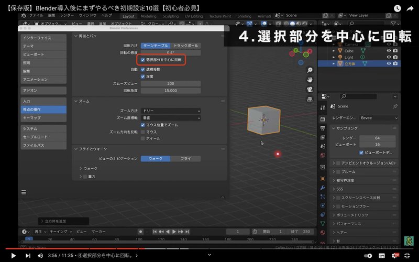Open the Modifiers wrench icon tab

click(323, 188)
